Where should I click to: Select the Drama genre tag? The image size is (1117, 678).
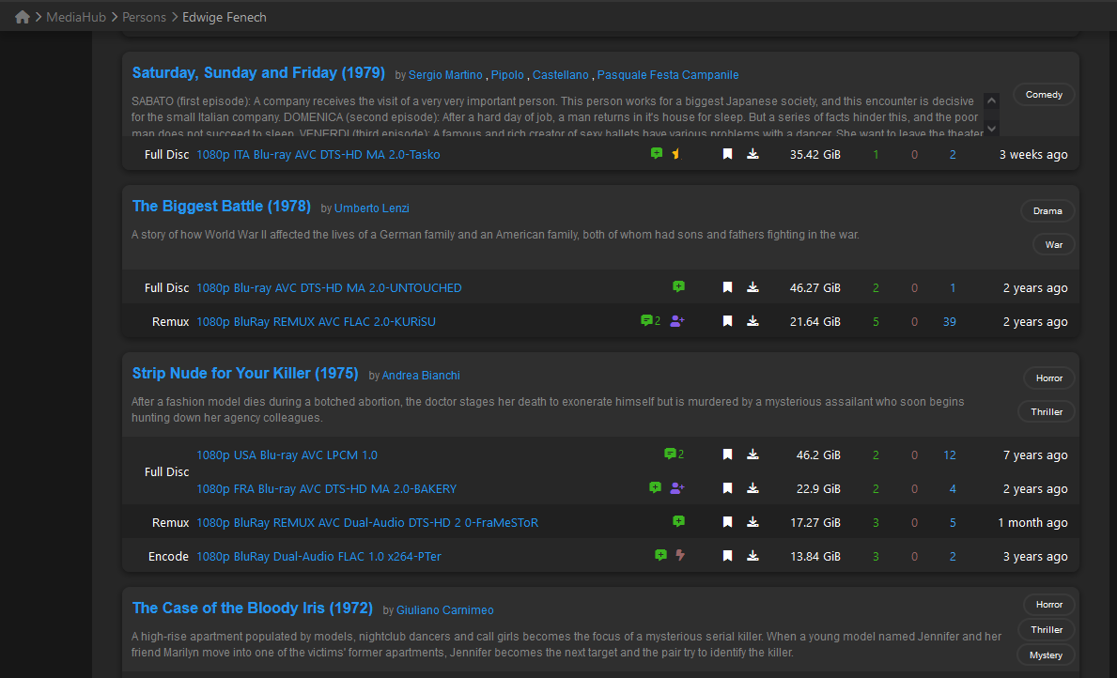(1047, 210)
